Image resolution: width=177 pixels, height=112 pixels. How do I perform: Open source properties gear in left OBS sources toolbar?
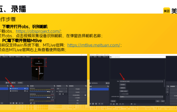tap(16, 103)
